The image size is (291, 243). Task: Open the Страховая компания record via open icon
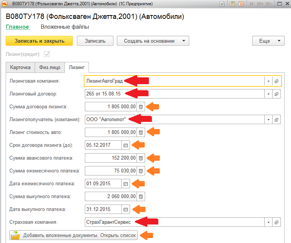(x=276, y=222)
